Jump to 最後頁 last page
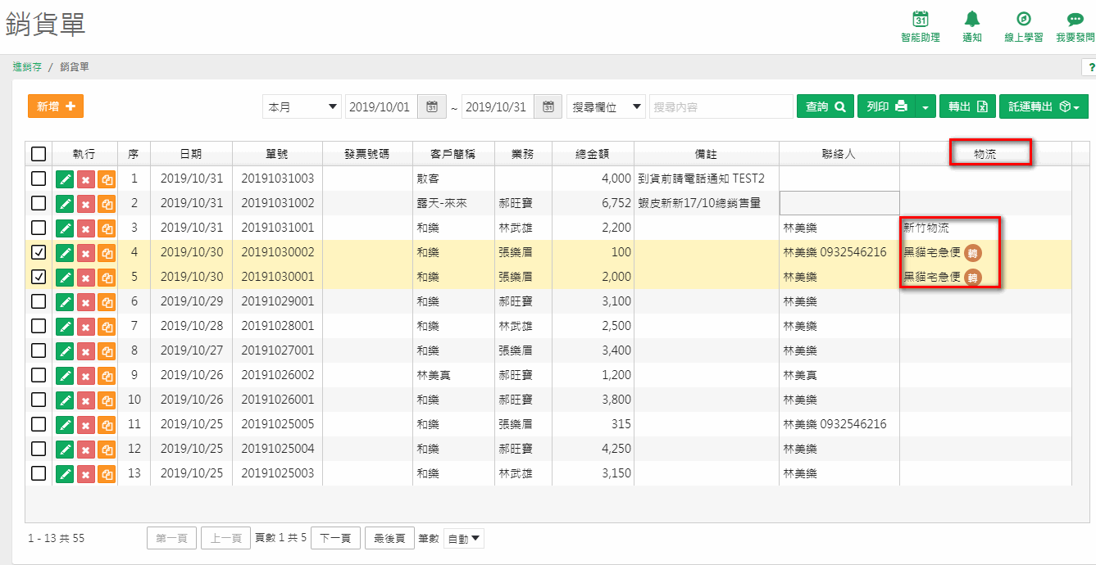This screenshot has width=1096, height=565. click(389, 539)
